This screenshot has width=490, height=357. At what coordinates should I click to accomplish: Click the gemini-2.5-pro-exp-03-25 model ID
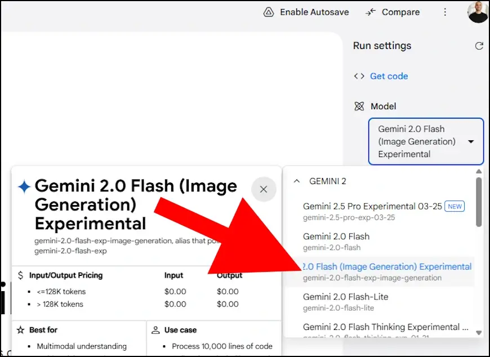349,217
